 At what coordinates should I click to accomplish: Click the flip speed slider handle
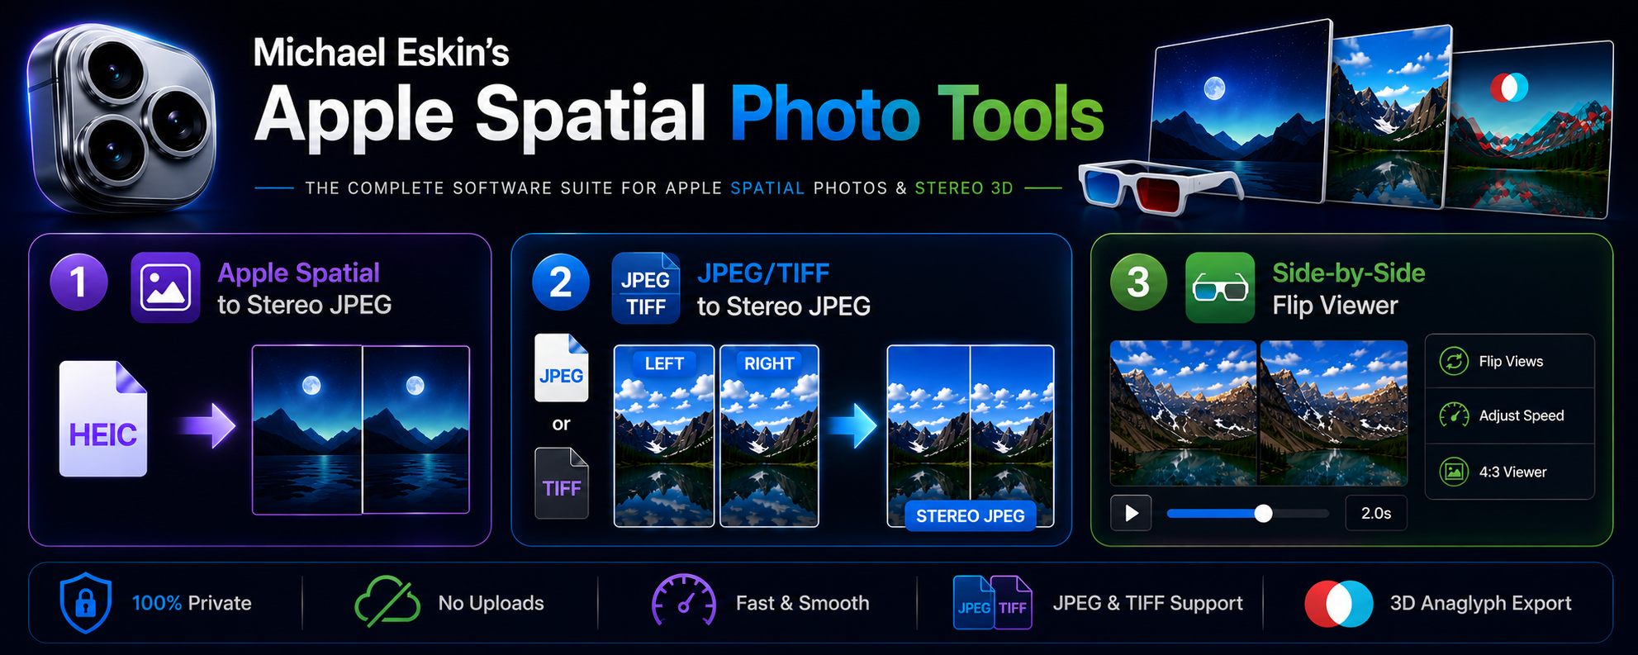pyautogui.click(x=1263, y=514)
